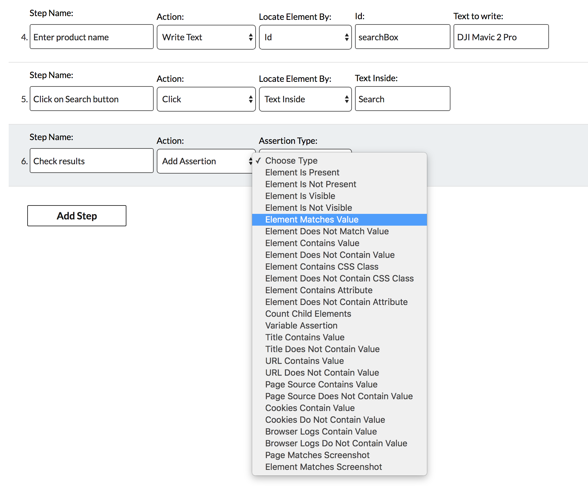Screen dimensions: 588x486
Task: Pick 'Element Does Not Contain Value'
Action: point(339,255)
